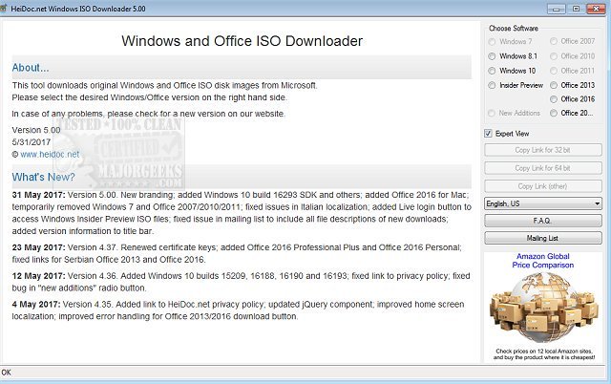Click Copy Link for 32 bit button
611x384 pixels.
point(543,150)
